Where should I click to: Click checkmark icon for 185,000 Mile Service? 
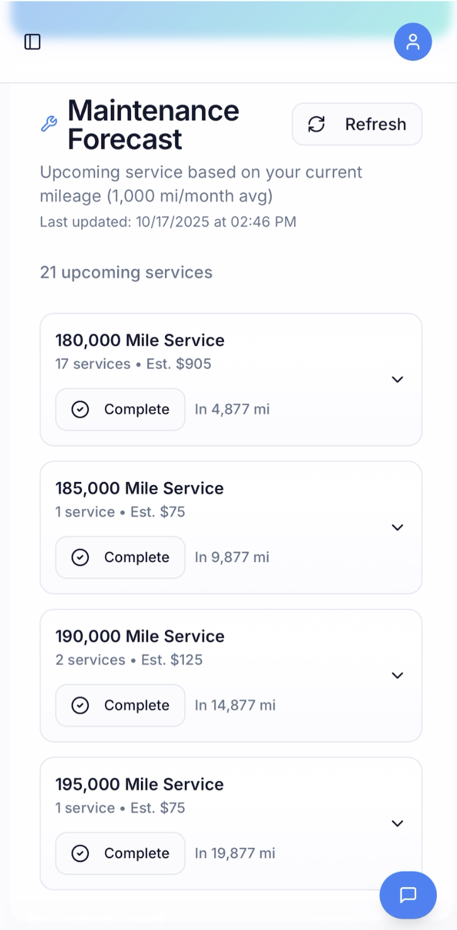point(80,558)
